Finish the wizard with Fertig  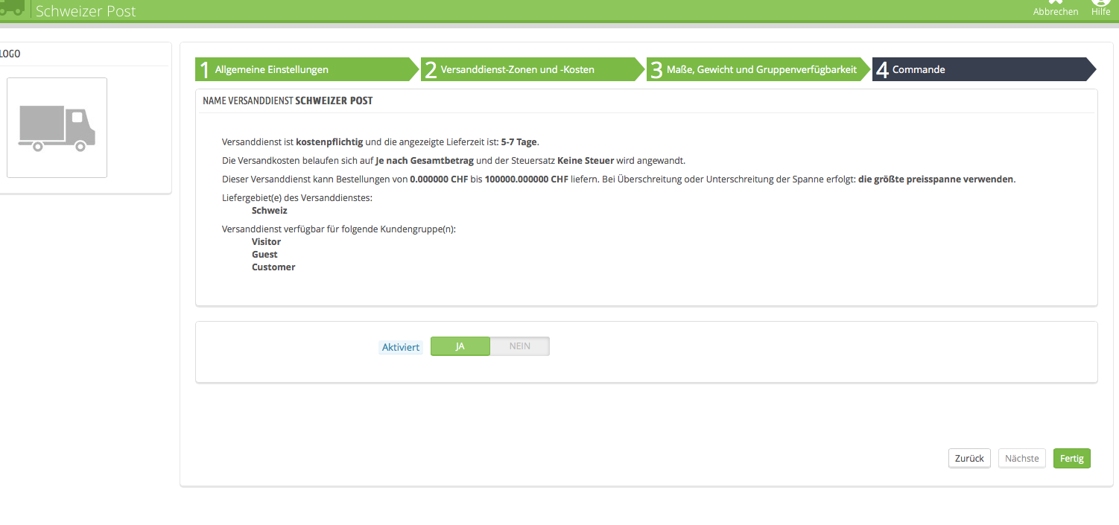tap(1072, 458)
